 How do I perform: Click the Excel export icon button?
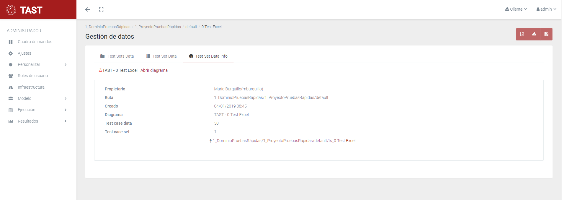[522, 34]
